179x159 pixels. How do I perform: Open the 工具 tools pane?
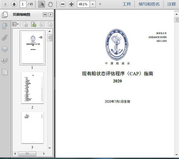[x=127, y=4]
